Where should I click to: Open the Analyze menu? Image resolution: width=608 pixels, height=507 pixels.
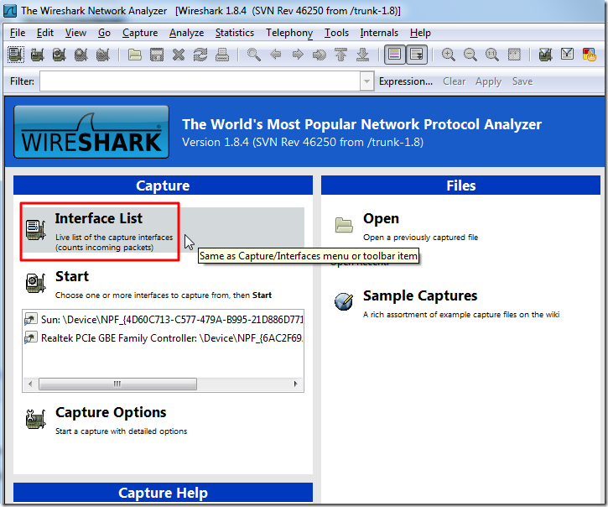(x=186, y=33)
